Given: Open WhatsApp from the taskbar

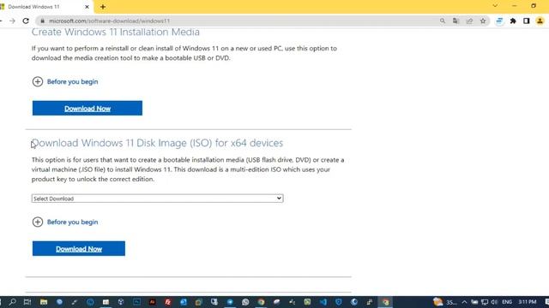Looking at the screenshot, I should click(245, 302).
